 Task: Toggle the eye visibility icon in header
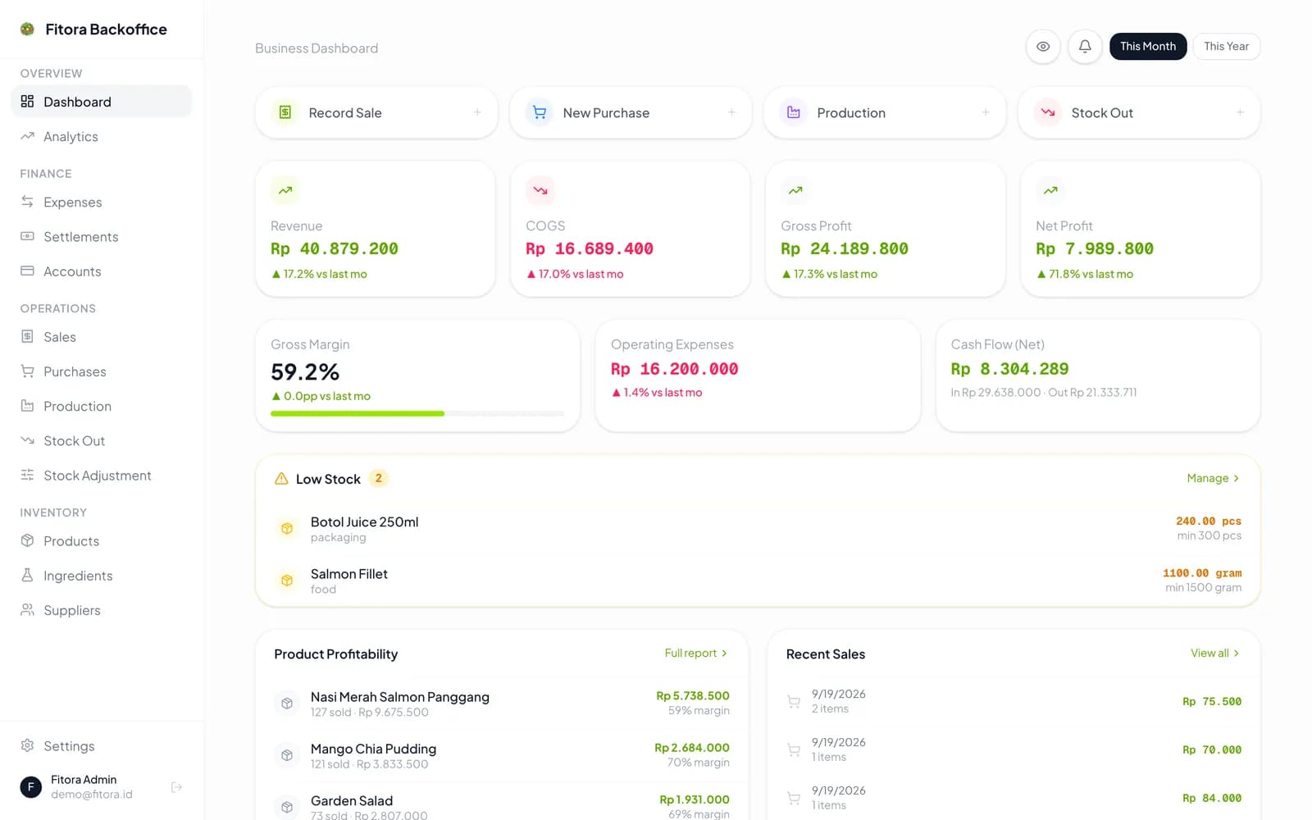coord(1043,47)
